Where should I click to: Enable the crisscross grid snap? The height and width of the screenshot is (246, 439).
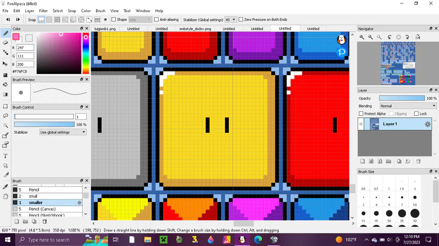click(57, 19)
